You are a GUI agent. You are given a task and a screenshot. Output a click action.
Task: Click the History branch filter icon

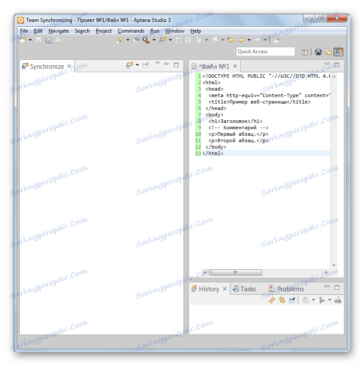click(x=322, y=300)
